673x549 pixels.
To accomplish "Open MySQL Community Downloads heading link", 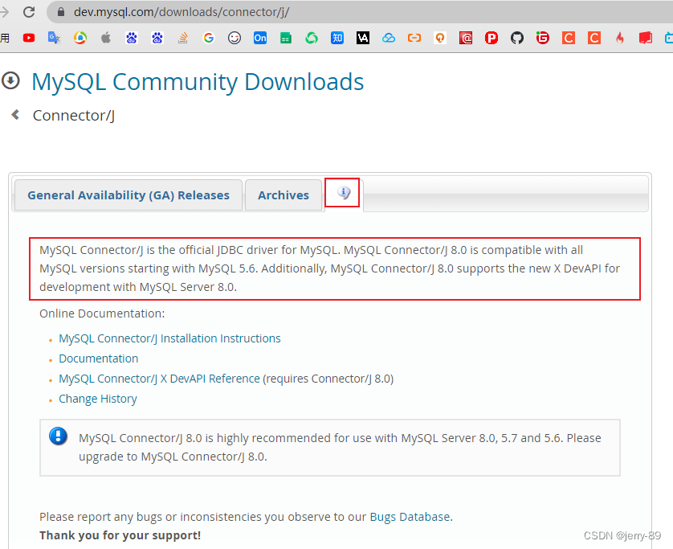I will (x=198, y=82).
